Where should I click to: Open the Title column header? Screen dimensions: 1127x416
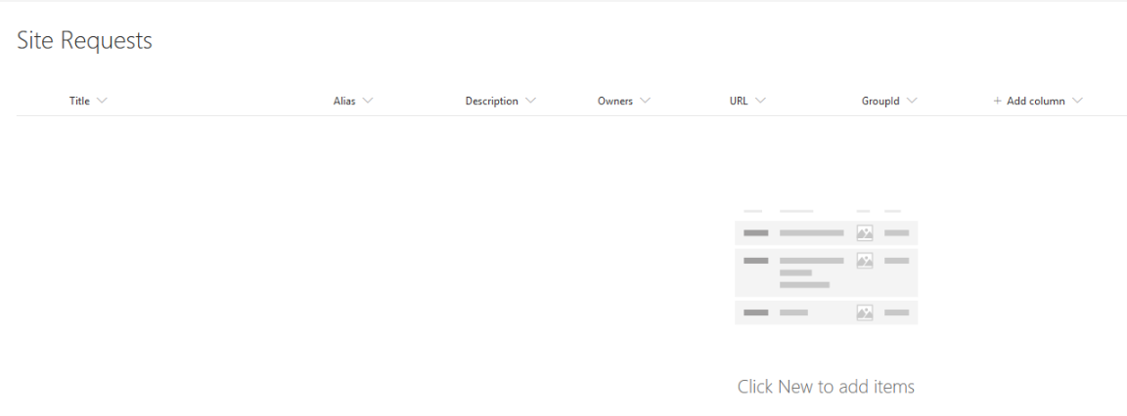80,102
